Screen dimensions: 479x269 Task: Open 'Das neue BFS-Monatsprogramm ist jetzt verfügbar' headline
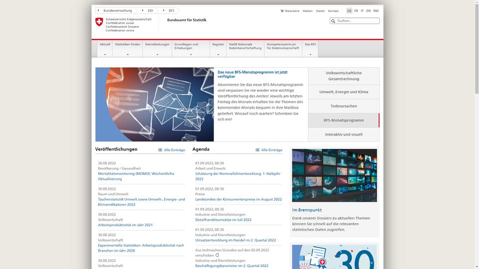click(x=252, y=74)
